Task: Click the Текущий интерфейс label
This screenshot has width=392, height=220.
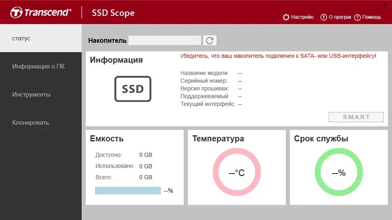Action: point(208,104)
